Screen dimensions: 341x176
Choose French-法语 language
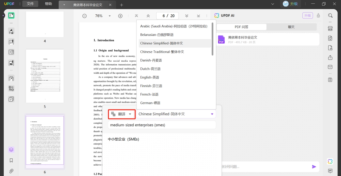175,94
